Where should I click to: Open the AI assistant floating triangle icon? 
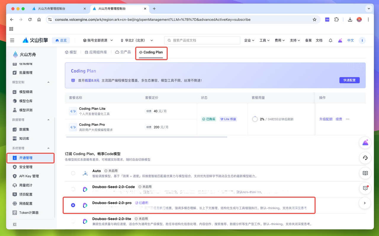click(x=365, y=143)
